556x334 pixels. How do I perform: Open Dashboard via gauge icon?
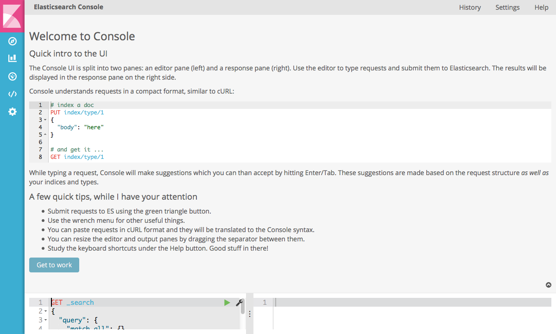13,76
